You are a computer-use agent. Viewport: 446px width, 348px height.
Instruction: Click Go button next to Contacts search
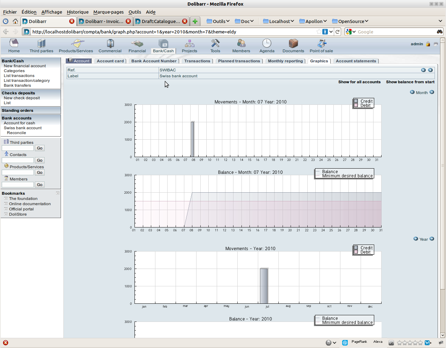pos(40,160)
